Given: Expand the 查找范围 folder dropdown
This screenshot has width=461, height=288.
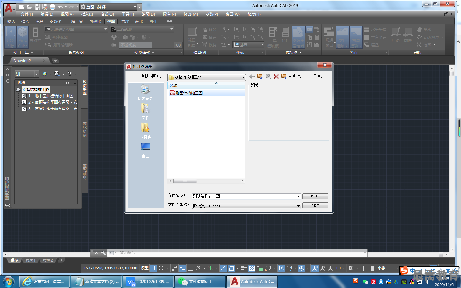Looking at the screenshot, I should point(243,77).
